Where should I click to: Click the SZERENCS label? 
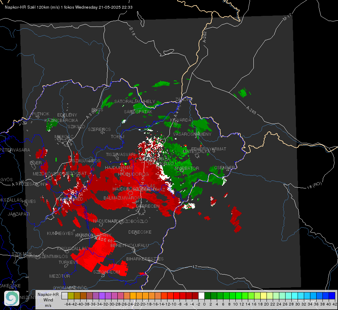[99, 129]
